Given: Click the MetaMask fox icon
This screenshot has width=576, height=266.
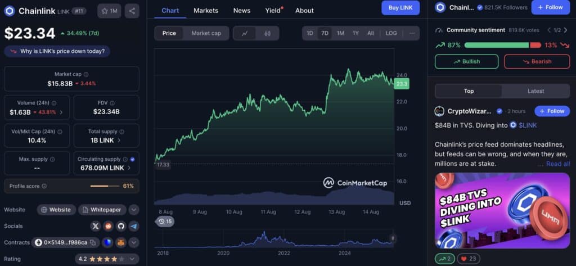Looking at the screenshot, I should pos(121,242).
